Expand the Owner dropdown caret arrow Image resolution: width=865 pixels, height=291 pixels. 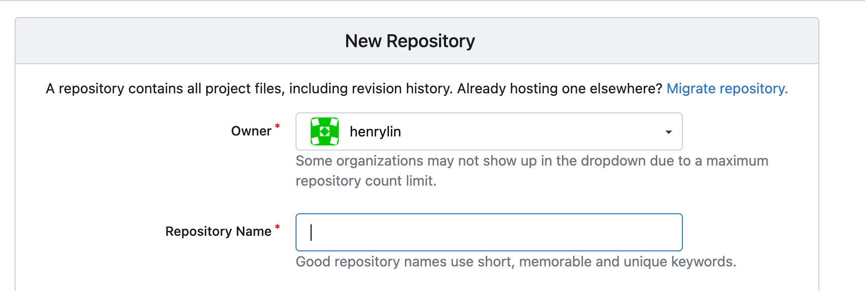tap(668, 132)
